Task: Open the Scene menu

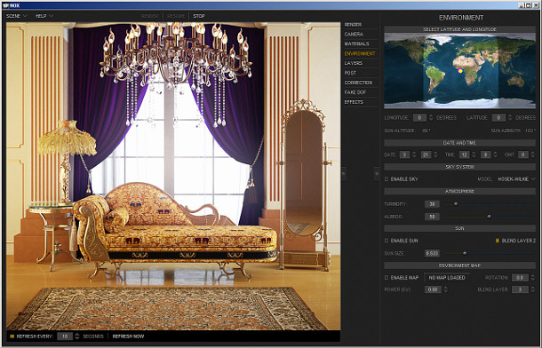Action: coord(16,16)
